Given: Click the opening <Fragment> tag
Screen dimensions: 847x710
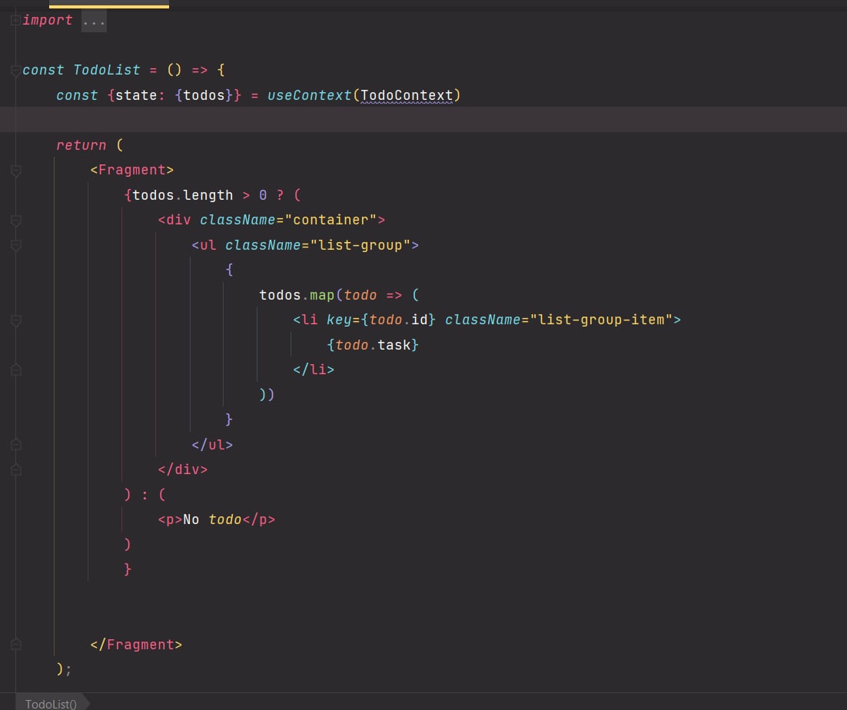Looking at the screenshot, I should [x=131, y=170].
